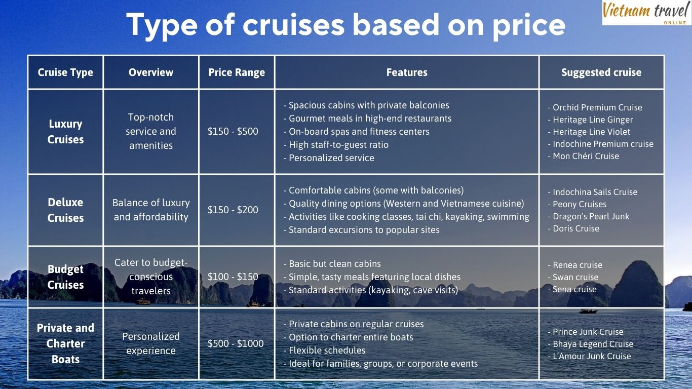Select the Luxury Cruises row label
Viewport: 692px width, 389px height.
click(65, 132)
